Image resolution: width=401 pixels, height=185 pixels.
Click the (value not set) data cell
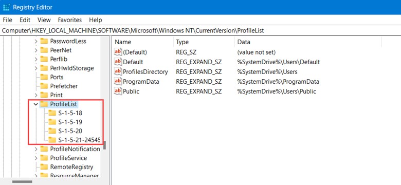pyautogui.click(x=256, y=52)
